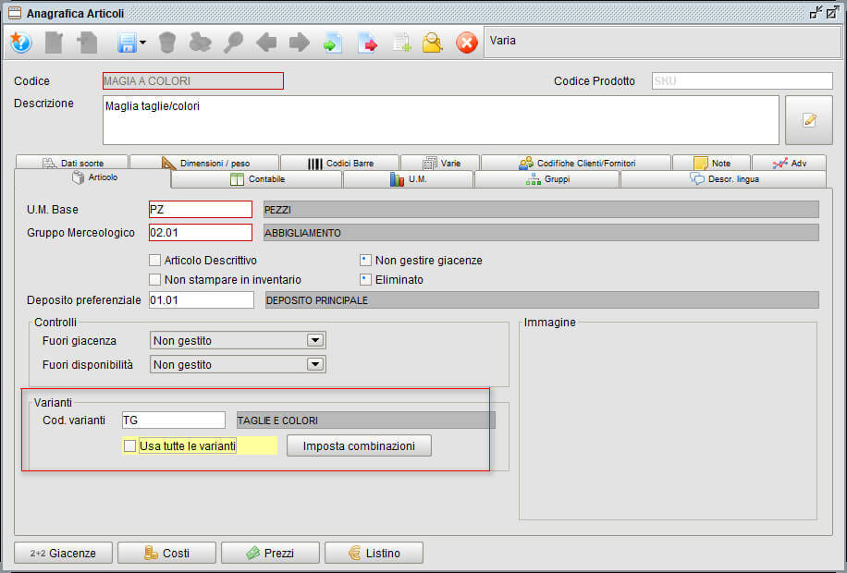The height and width of the screenshot is (573, 847).
Task: Click the Prezzi button at the bottom
Action: point(271,552)
